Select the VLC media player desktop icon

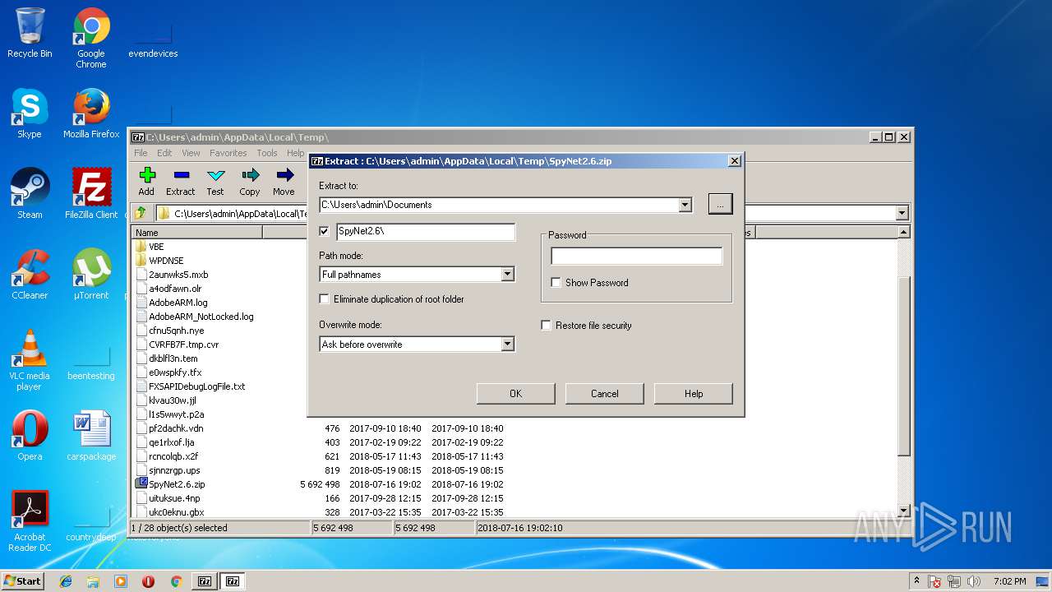coord(30,360)
